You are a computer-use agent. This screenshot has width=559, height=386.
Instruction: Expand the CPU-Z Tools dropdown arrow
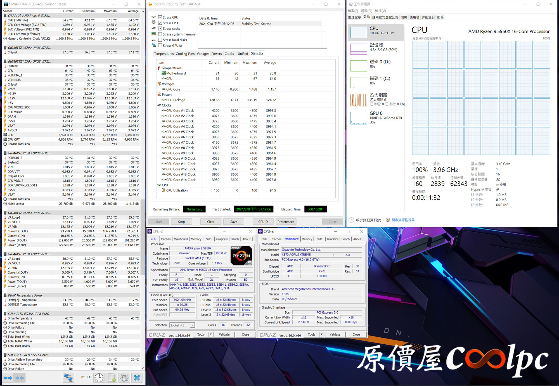211,334
